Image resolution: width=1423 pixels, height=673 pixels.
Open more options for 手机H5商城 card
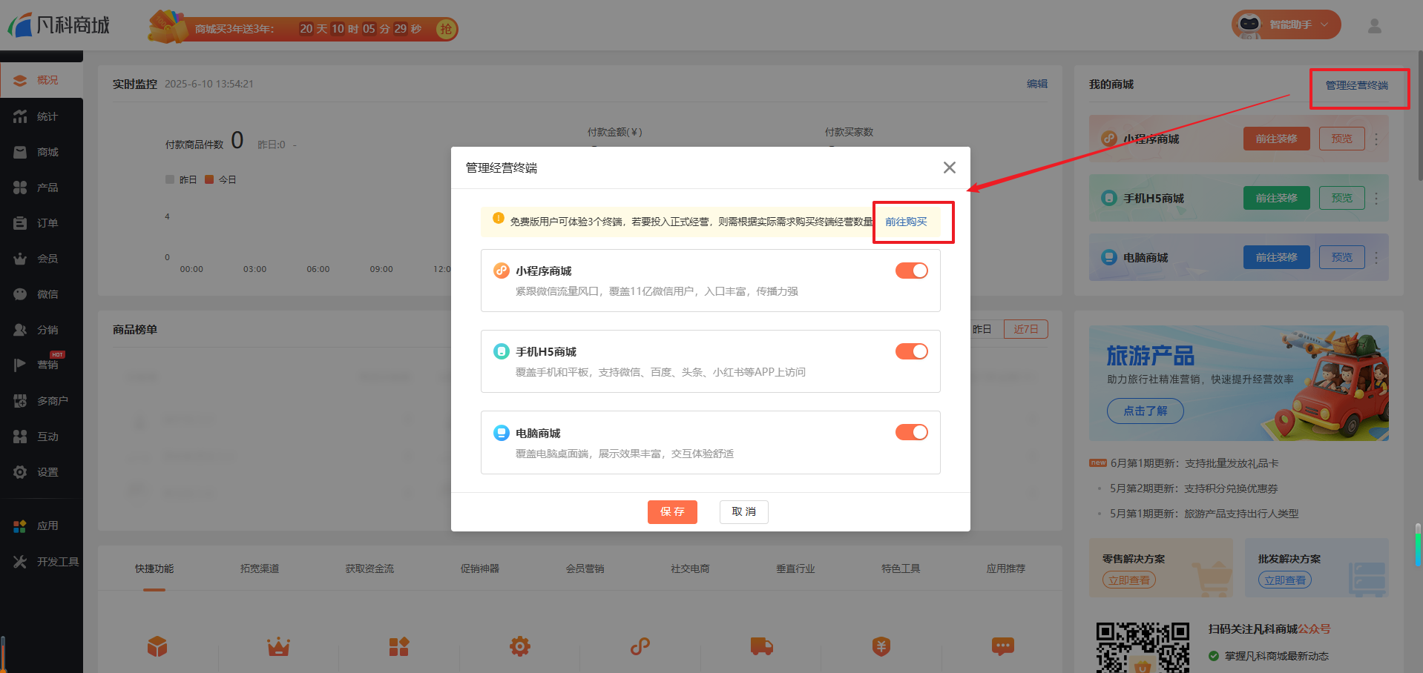[x=1376, y=198]
